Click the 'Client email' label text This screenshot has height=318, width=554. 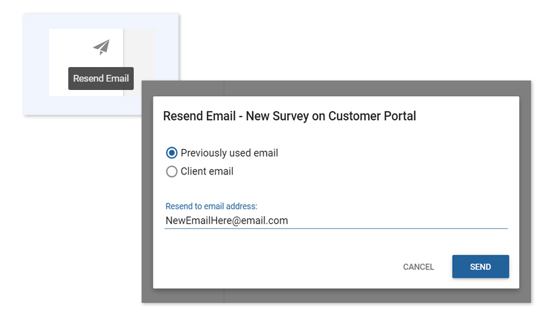point(207,172)
